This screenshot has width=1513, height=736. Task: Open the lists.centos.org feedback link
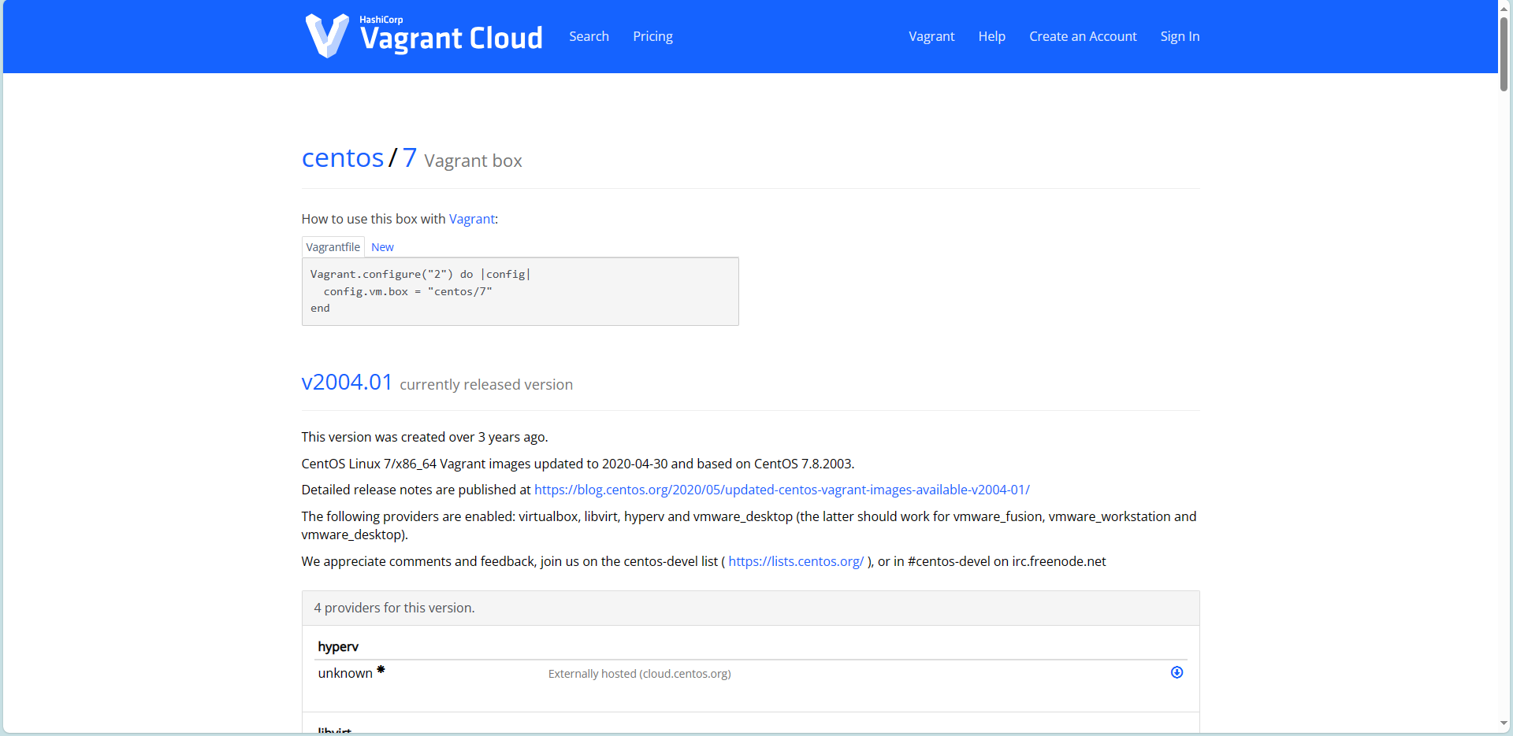(795, 561)
